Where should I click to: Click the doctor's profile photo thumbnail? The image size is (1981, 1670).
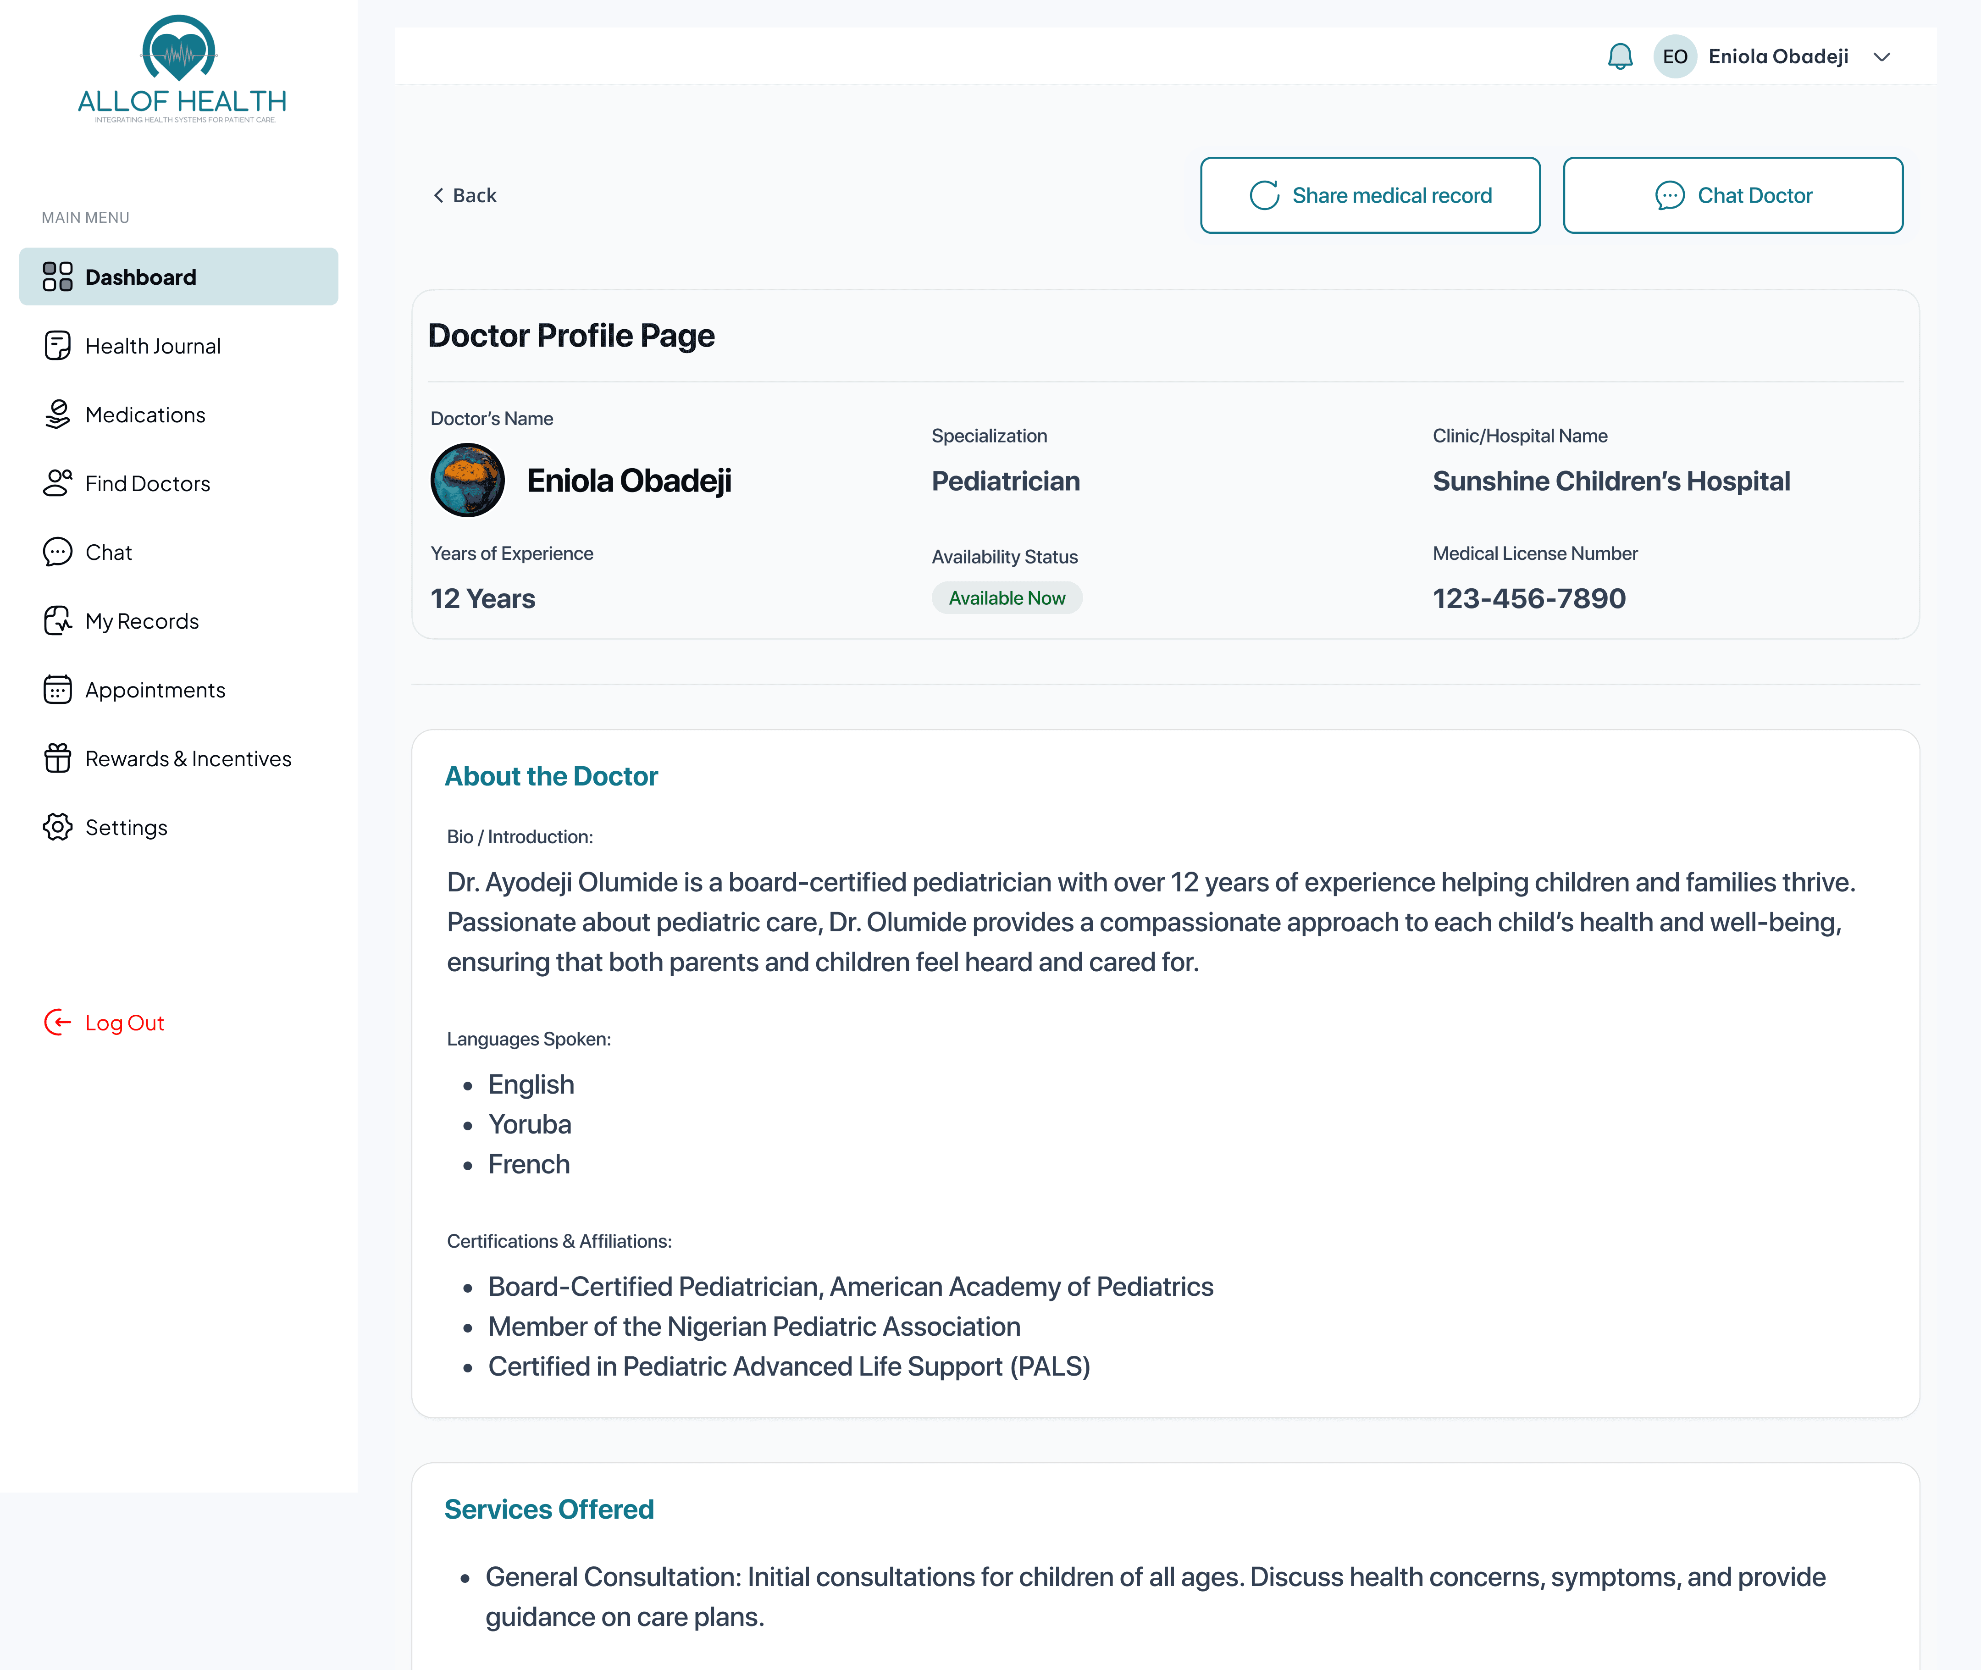click(x=467, y=480)
